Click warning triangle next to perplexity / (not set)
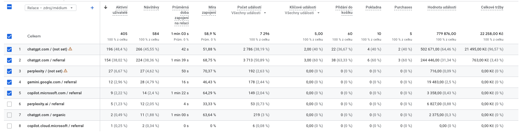 pos(65,71)
